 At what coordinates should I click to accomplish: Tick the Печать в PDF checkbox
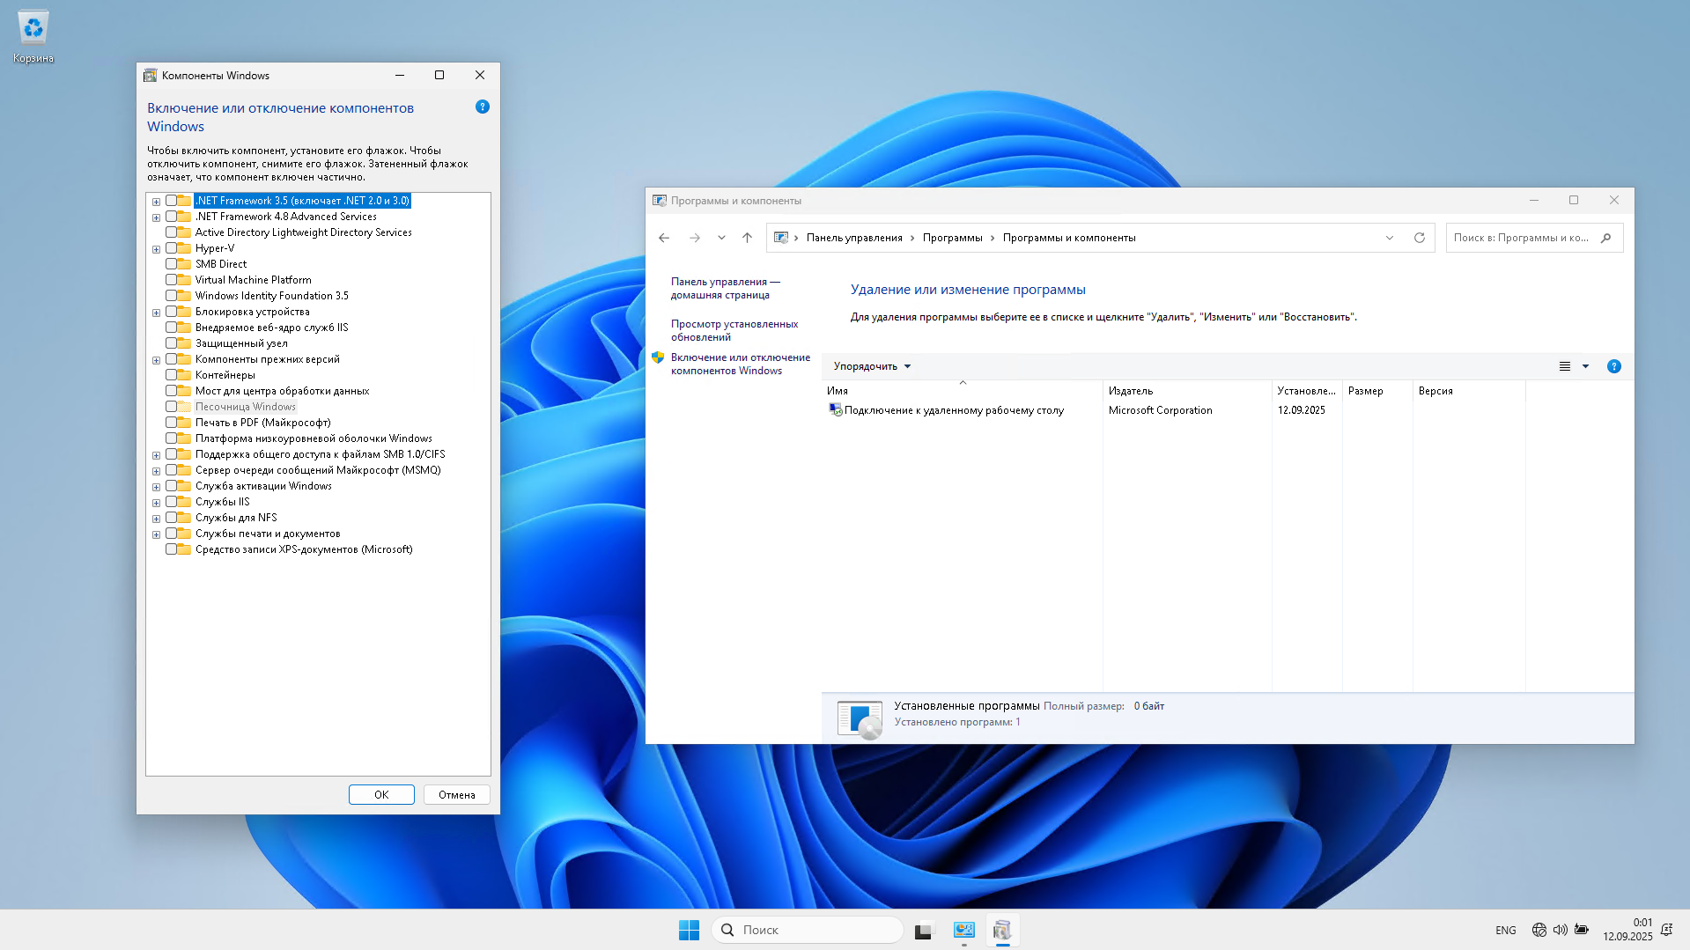[171, 423]
